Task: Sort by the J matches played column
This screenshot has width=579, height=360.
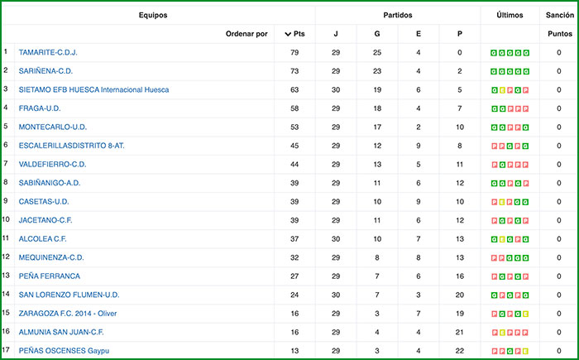Action: click(336, 34)
